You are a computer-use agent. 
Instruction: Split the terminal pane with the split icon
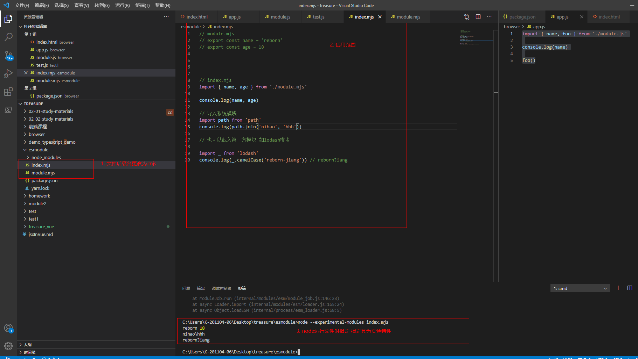point(630,288)
